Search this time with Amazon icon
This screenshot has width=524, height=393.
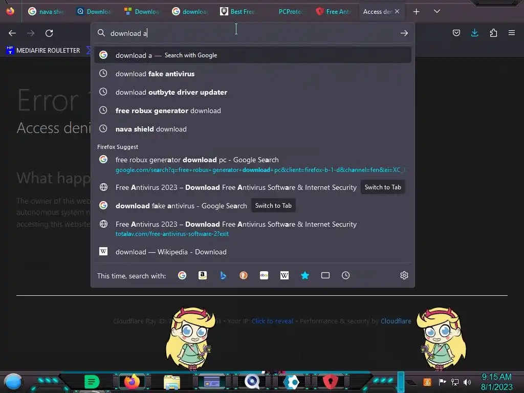point(203,275)
